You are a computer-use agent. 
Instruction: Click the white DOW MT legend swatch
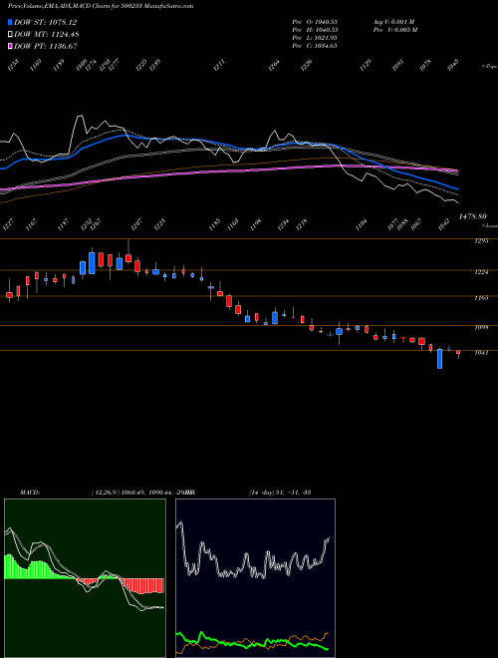10,34
